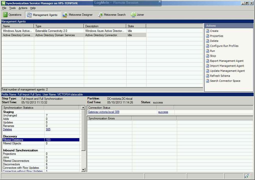
Task: Open the Actions menu
Action: pos(23,8)
